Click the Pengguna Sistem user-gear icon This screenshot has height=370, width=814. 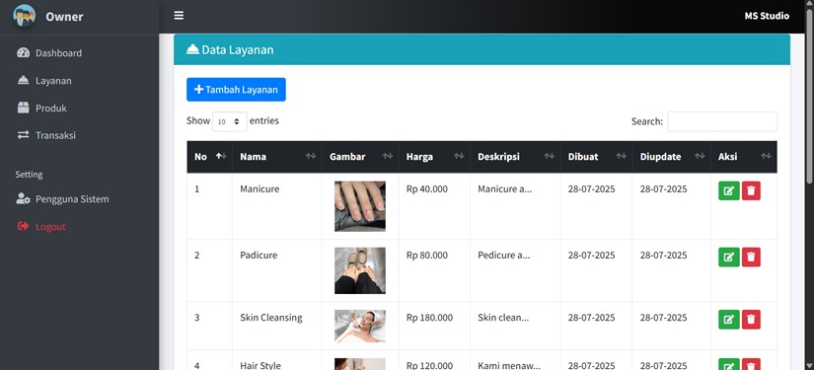coord(23,198)
